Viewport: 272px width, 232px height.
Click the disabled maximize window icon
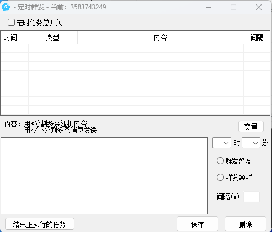[x=233, y=7]
